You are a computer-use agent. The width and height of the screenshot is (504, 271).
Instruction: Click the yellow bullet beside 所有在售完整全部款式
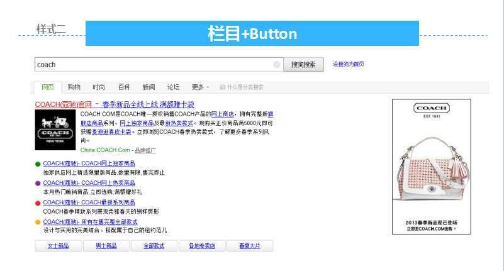(38, 222)
